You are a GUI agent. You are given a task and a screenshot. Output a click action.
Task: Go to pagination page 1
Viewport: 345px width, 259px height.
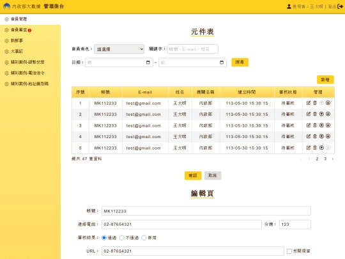[309, 159]
